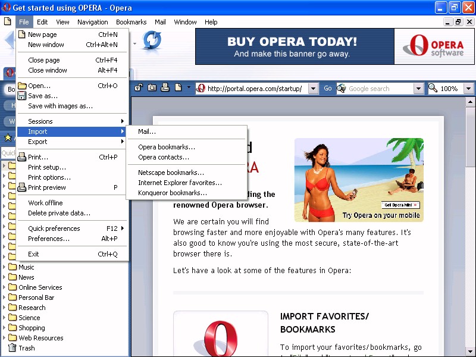Click the floppy disk icon beside Save as…
This screenshot has height=357, width=476.
(x=22, y=96)
